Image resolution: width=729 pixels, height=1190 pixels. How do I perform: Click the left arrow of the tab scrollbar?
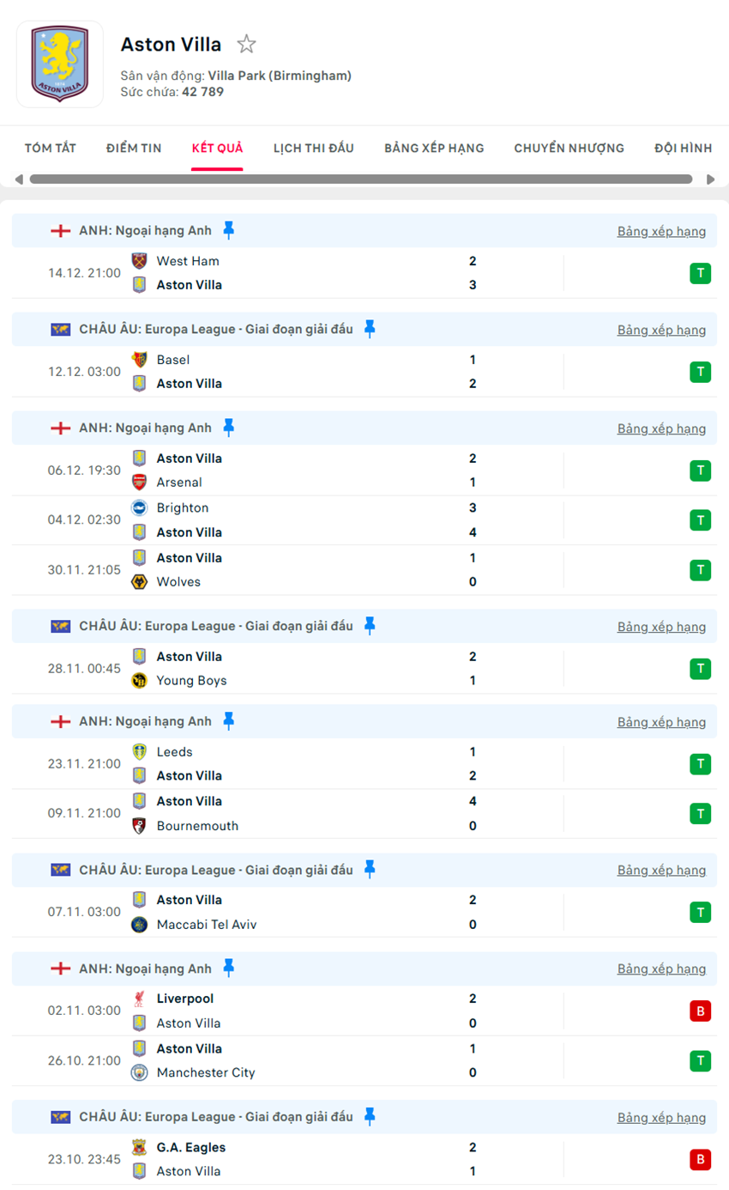(x=19, y=179)
